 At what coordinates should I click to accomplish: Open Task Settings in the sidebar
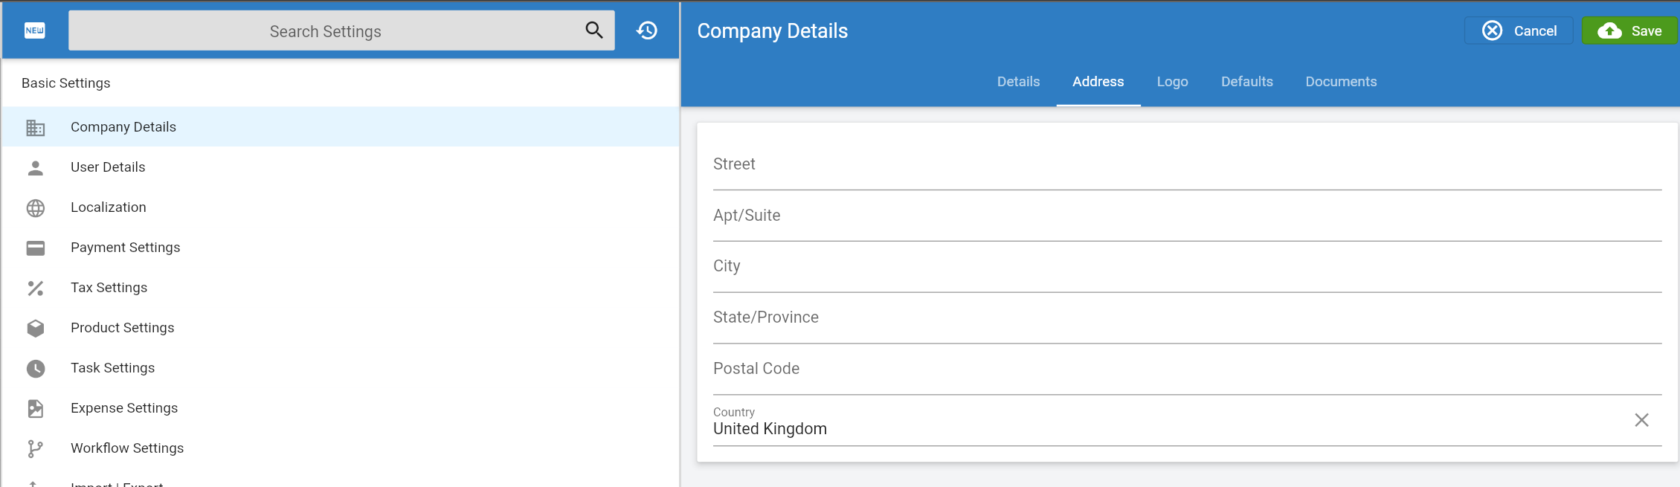[x=112, y=368]
